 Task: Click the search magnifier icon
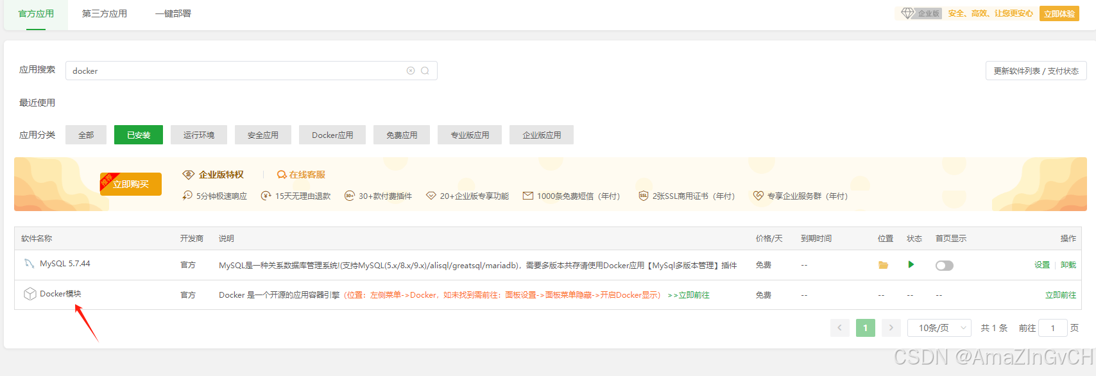coord(425,71)
